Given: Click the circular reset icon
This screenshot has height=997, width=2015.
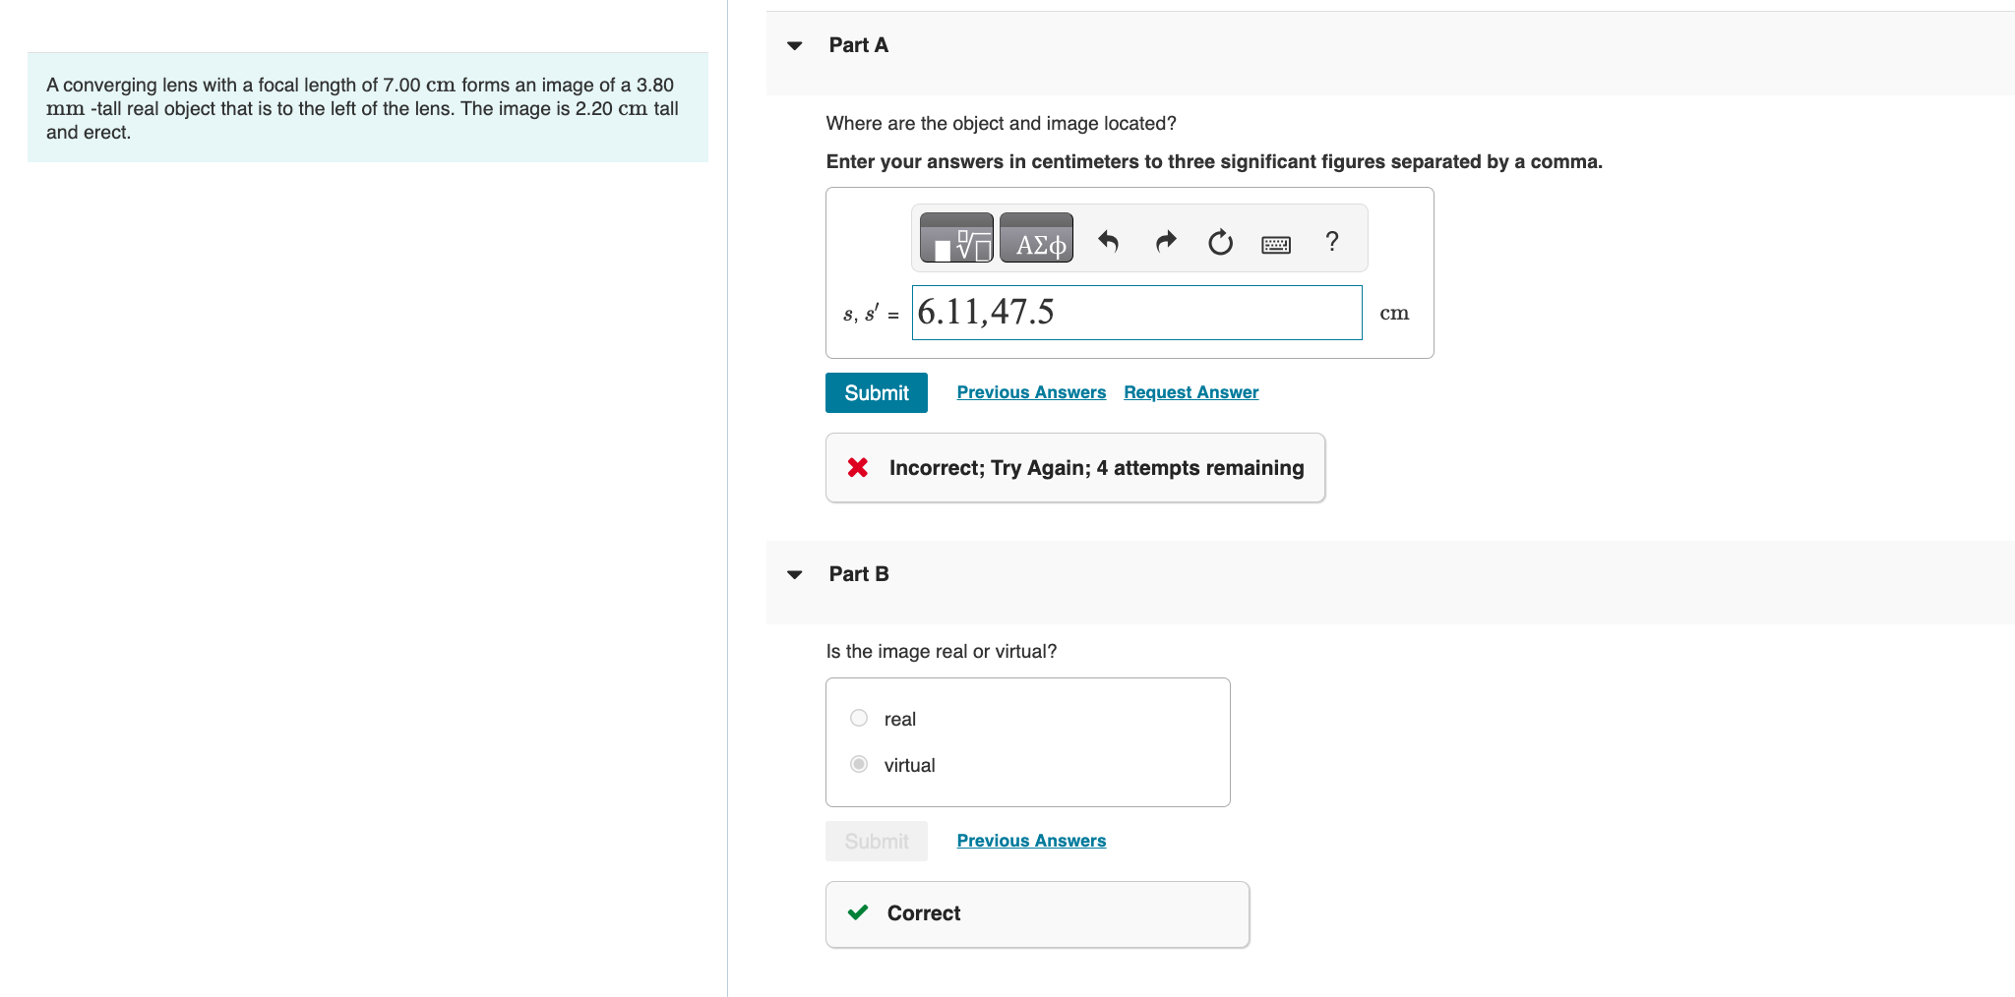Looking at the screenshot, I should tap(1220, 242).
